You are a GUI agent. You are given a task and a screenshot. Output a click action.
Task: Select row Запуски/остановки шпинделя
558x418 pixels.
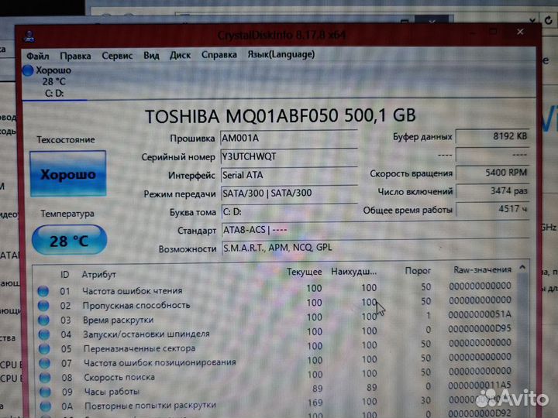pyautogui.click(x=276, y=332)
